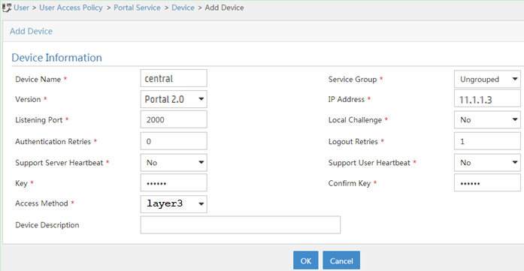This screenshot has height=271, width=524.
Task: Open the Local Challenge dropdown
Action: click(x=487, y=120)
